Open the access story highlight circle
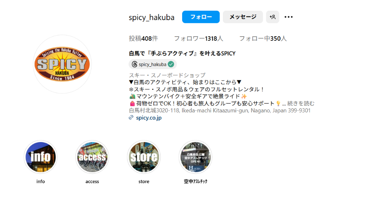Image resolution: width=370 pixels, height=205 pixels. click(x=92, y=157)
